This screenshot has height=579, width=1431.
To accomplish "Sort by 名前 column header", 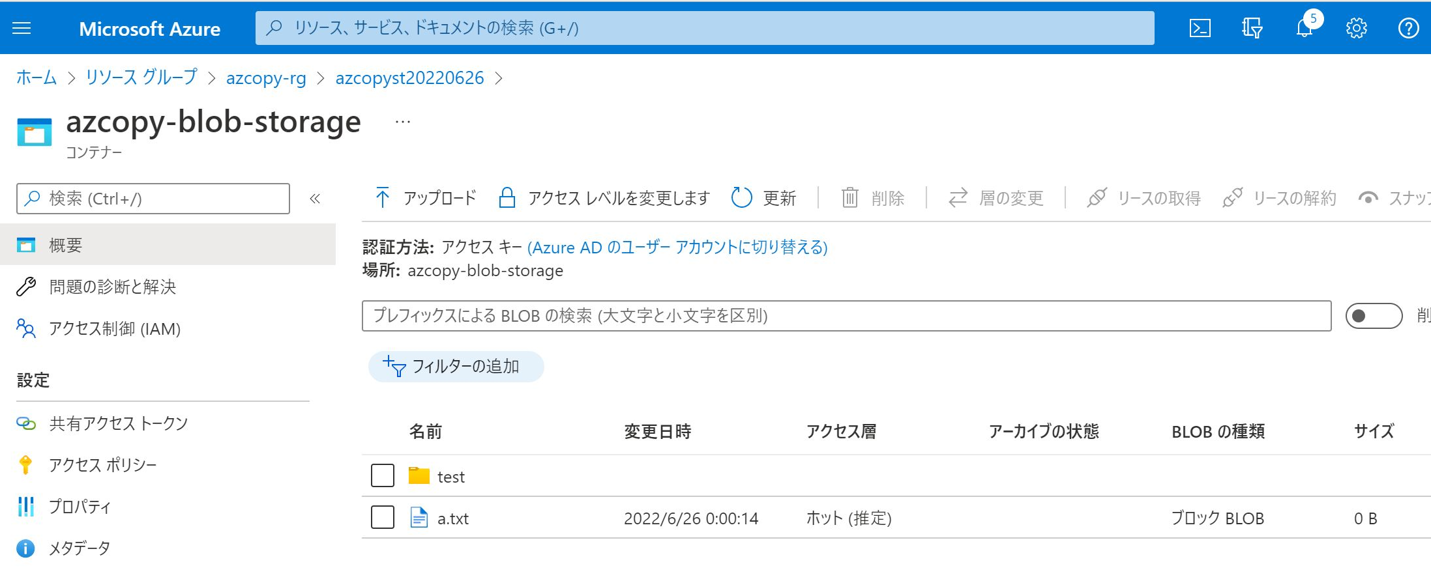I will [426, 432].
